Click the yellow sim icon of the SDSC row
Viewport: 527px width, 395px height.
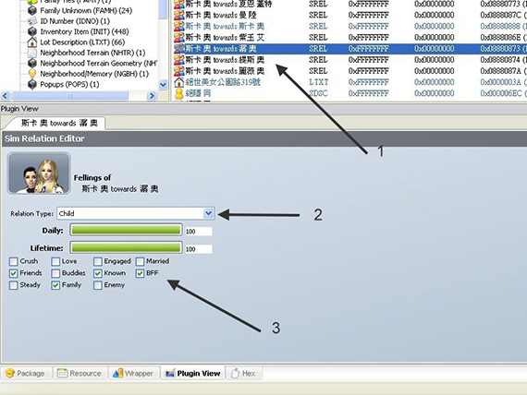coord(179,93)
